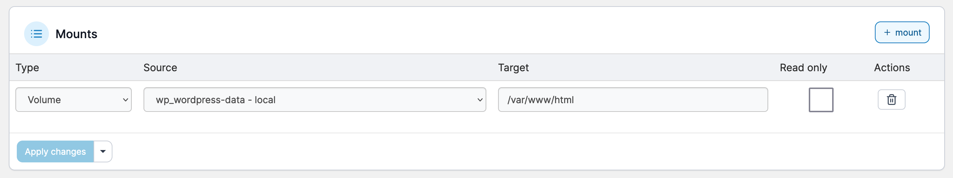Screen dimensions: 953x178
Task: Click the chevron arrow on the Source selector
Action: 480,100
